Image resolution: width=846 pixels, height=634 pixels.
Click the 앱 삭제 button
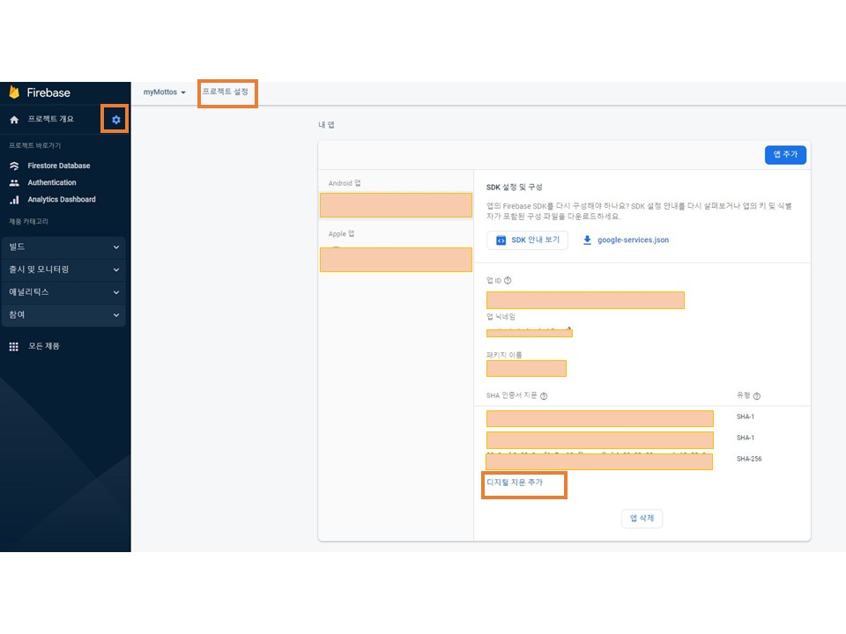pos(642,519)
